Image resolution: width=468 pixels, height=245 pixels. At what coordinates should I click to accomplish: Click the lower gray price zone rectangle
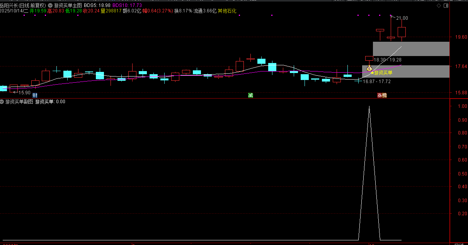point(406,71)
